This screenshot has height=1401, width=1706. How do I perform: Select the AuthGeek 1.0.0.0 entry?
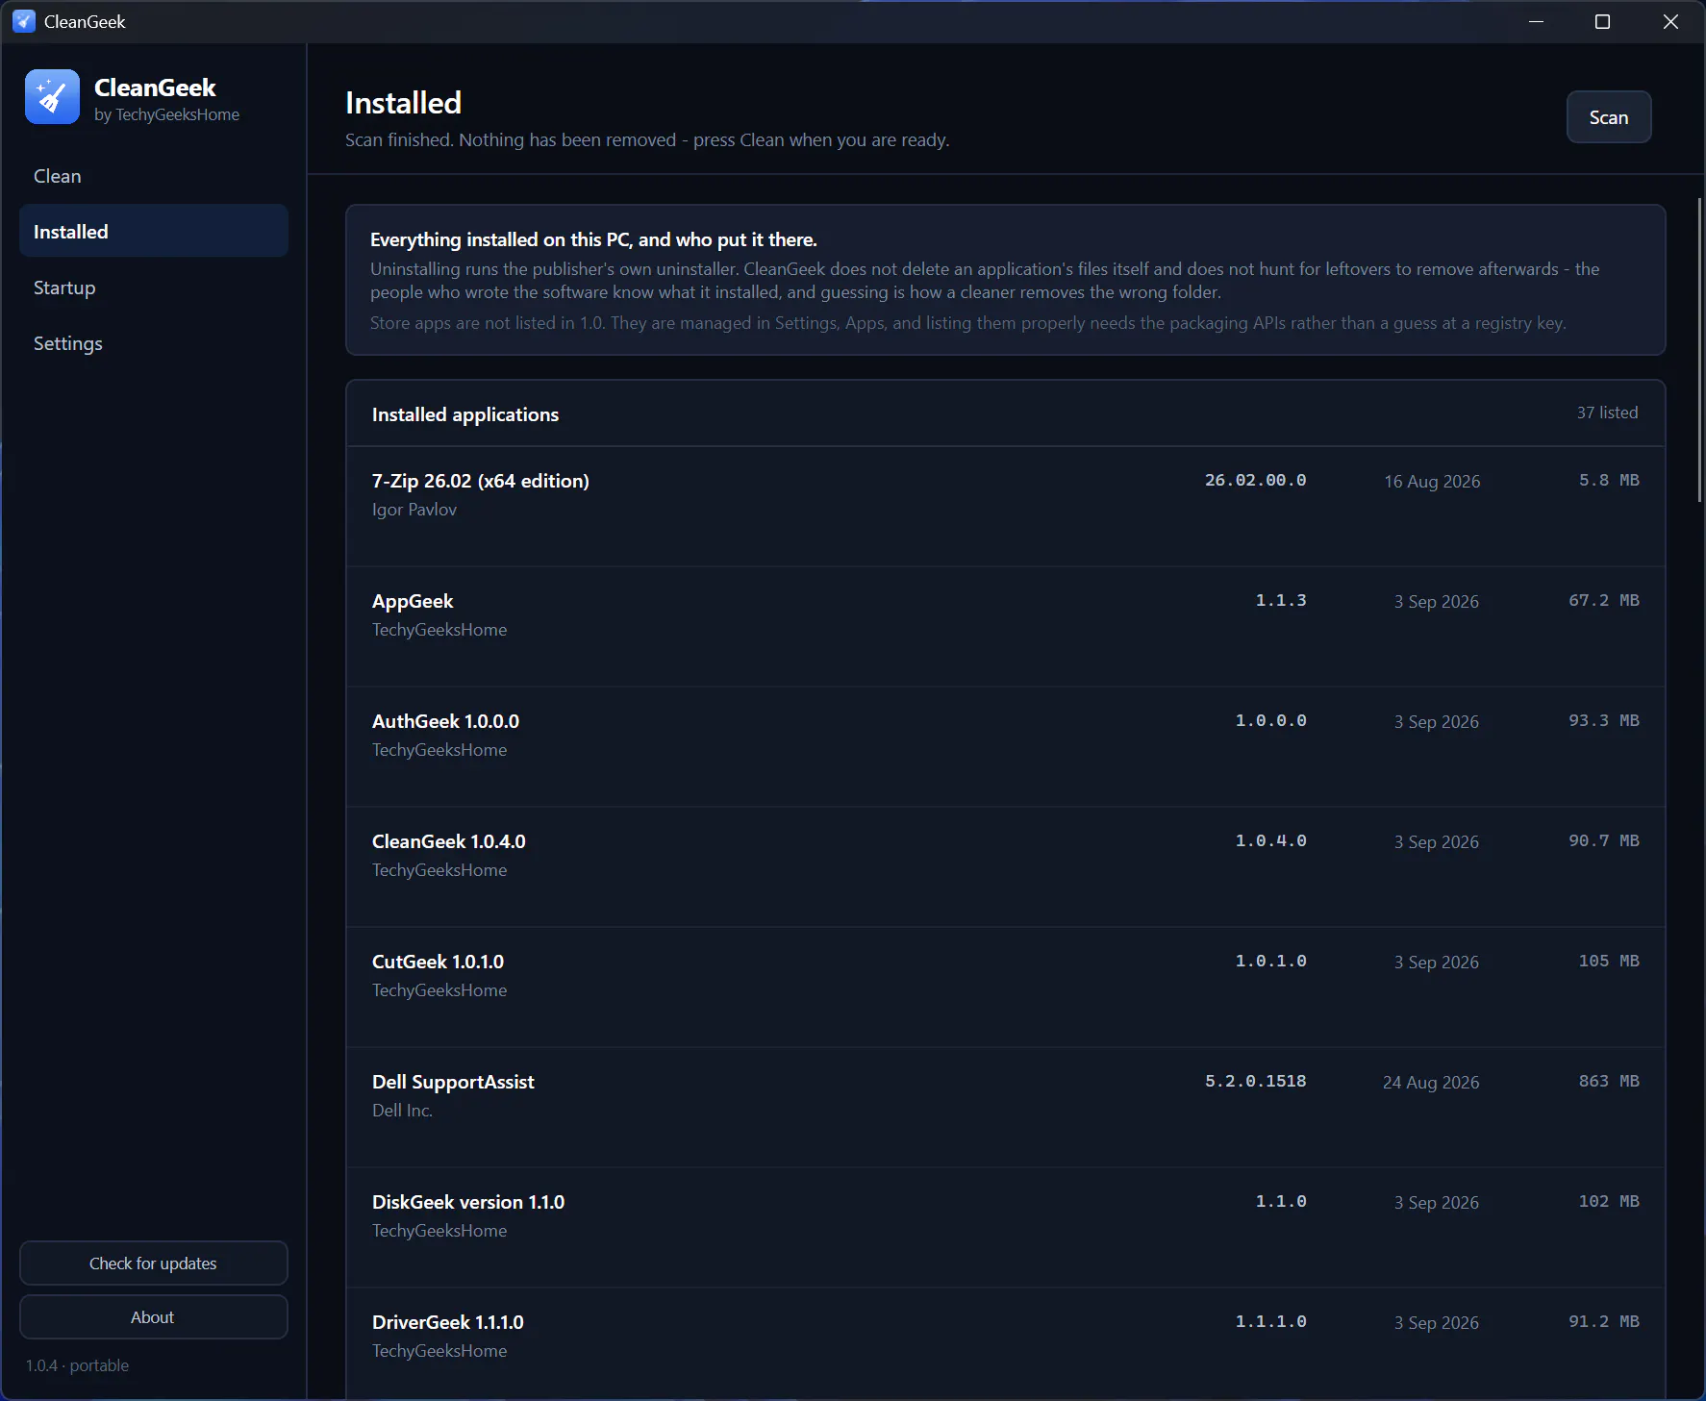[x=1006, y=747]
